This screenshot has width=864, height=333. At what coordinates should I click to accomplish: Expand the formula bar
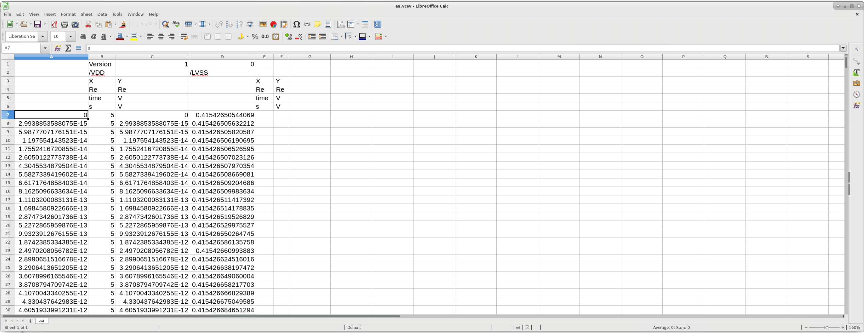[x=844, y=48]
